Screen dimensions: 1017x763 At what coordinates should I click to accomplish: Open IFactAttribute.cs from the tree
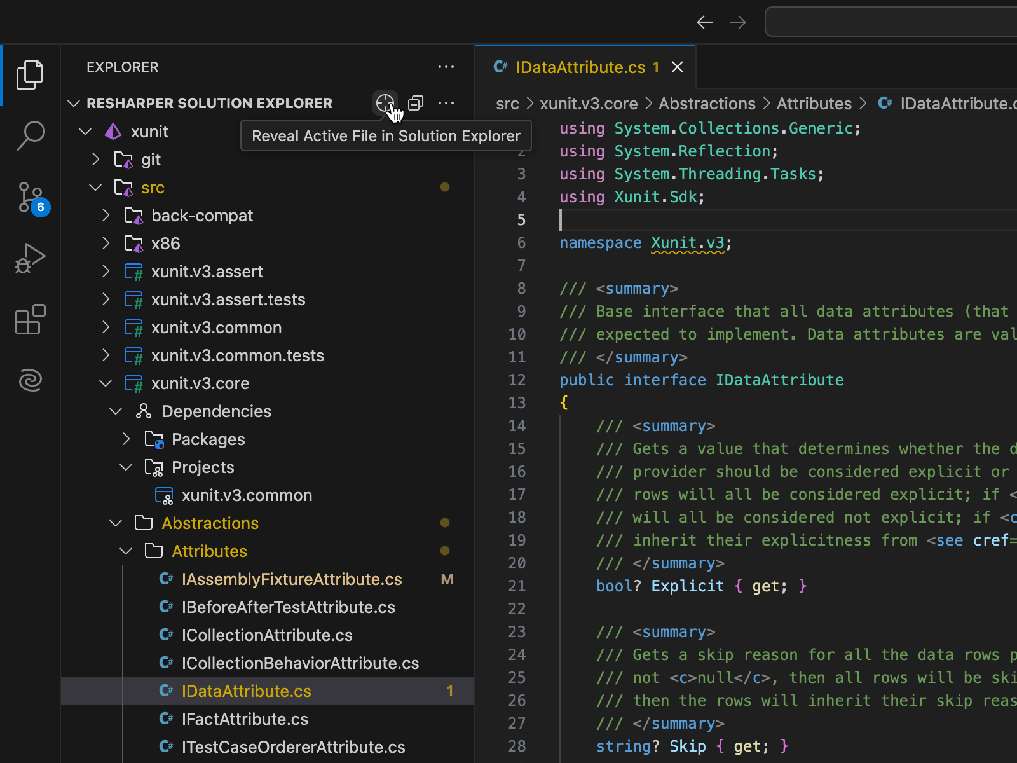click(x=245, y=719)
